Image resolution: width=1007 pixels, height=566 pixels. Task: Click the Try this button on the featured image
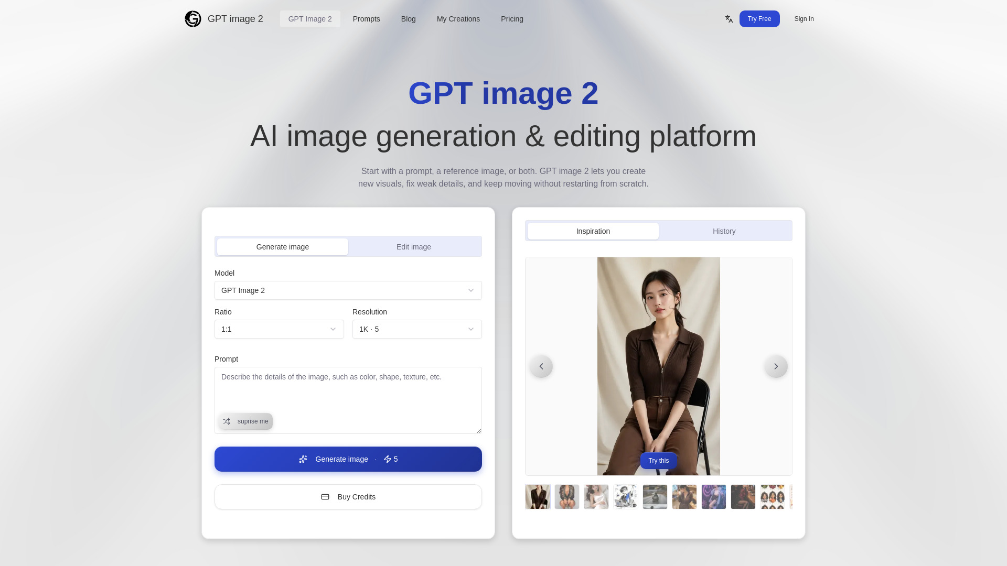coord(658,460)
